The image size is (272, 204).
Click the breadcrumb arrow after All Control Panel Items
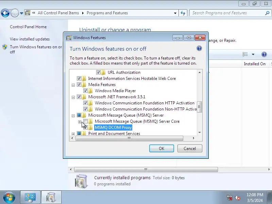tap(83, 13)
